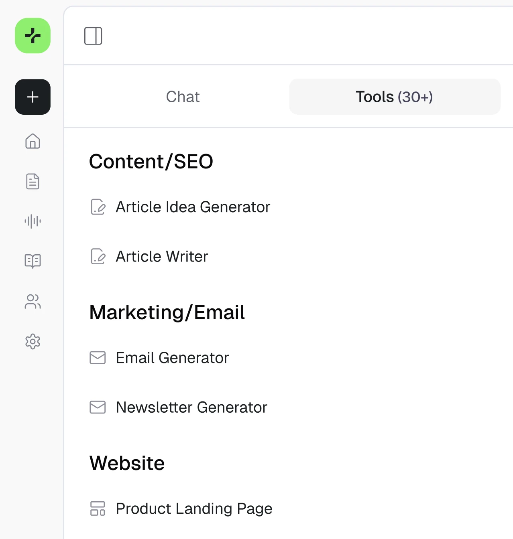Select the Tools (30+) tab
Viewport: 513px width, 539px height.
[395, 97]
